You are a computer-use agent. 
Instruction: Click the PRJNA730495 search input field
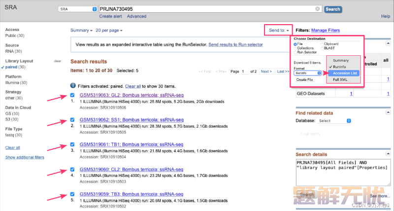click(x=210, y=9)
